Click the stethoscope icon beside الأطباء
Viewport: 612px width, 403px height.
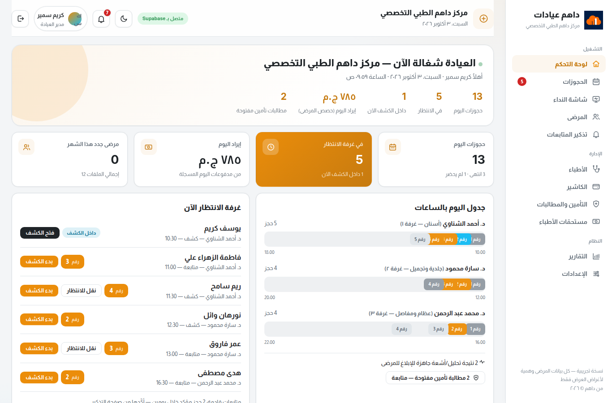pos(596,169)
